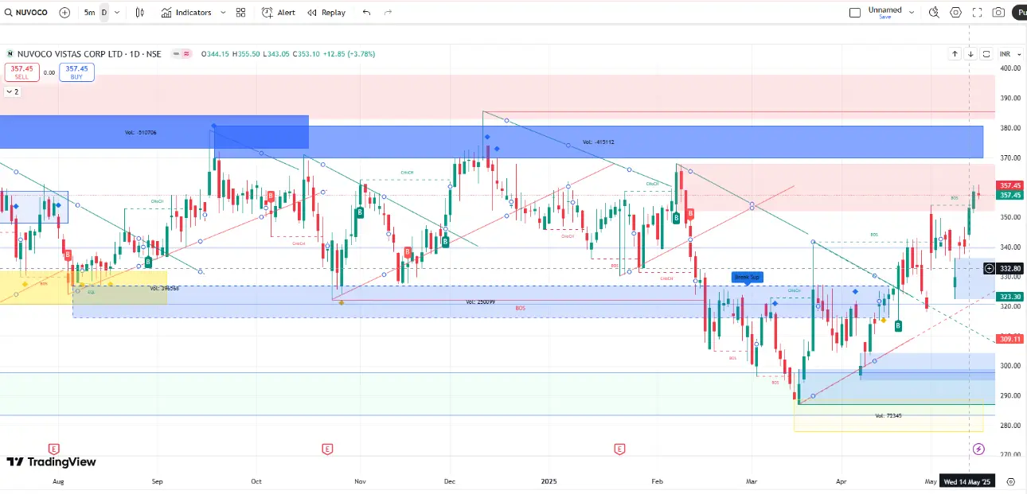1027x494 pixels.
Task: Toggle the legend status indicators pill
Action: tap(182, 54)
